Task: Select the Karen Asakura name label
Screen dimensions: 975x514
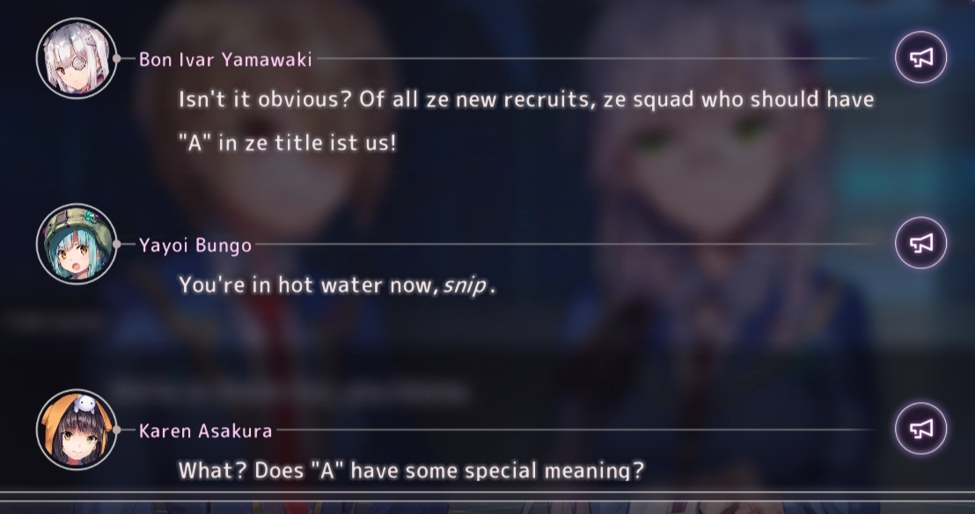Action: pos(205,430)
